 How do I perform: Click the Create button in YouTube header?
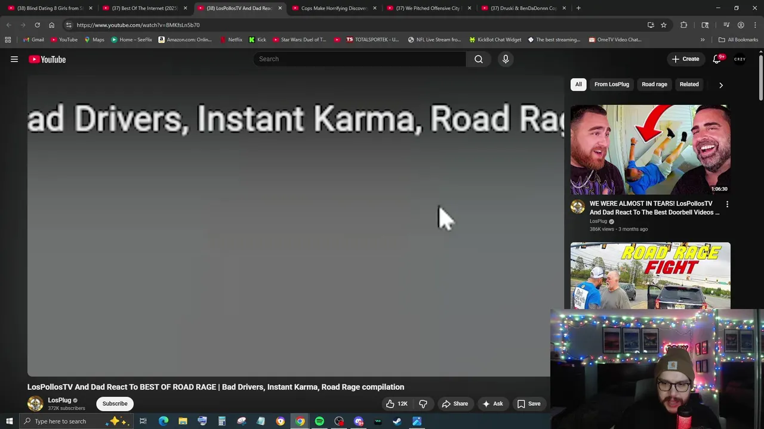pyautogui.click(x=685, y=59)
